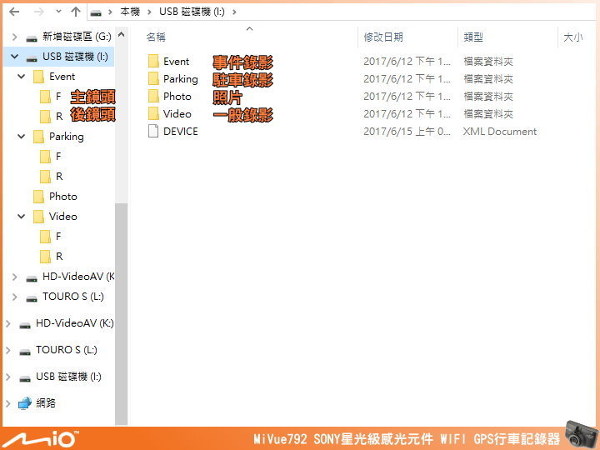Collapse the Parking folder in tree
Viewport: 600px width, 450px height.
pyautogui.click(x=22, y=137)
